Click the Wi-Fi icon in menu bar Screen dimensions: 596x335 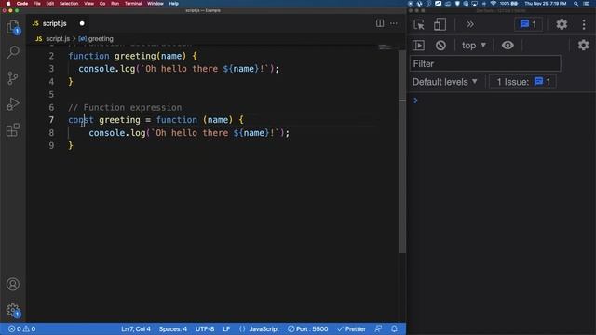(x=493, y=4)
